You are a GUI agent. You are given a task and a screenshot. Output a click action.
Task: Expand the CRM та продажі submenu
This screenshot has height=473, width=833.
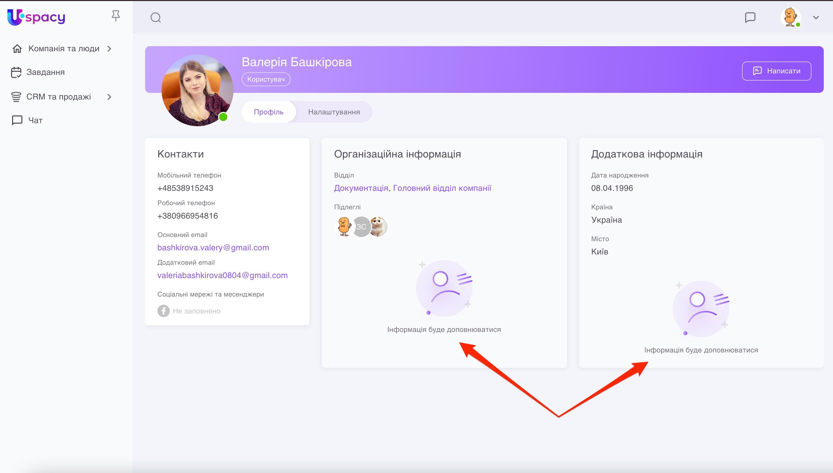[109, 97]
